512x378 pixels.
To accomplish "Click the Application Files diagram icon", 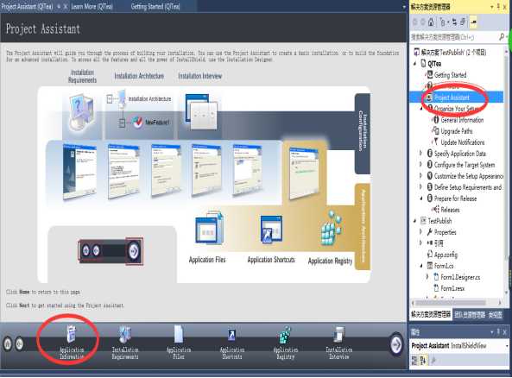I will click(209, 229).
